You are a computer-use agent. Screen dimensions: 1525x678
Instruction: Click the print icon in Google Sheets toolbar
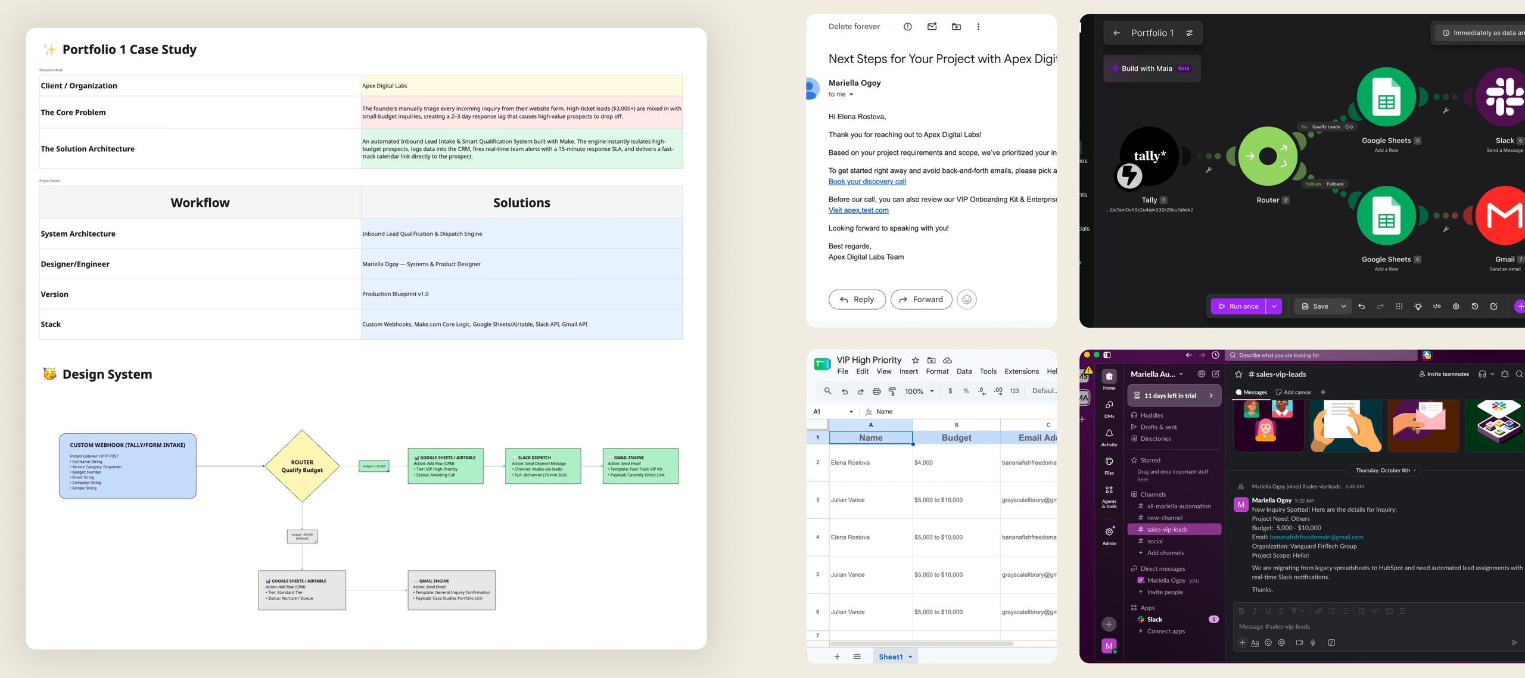pos(876,391)
